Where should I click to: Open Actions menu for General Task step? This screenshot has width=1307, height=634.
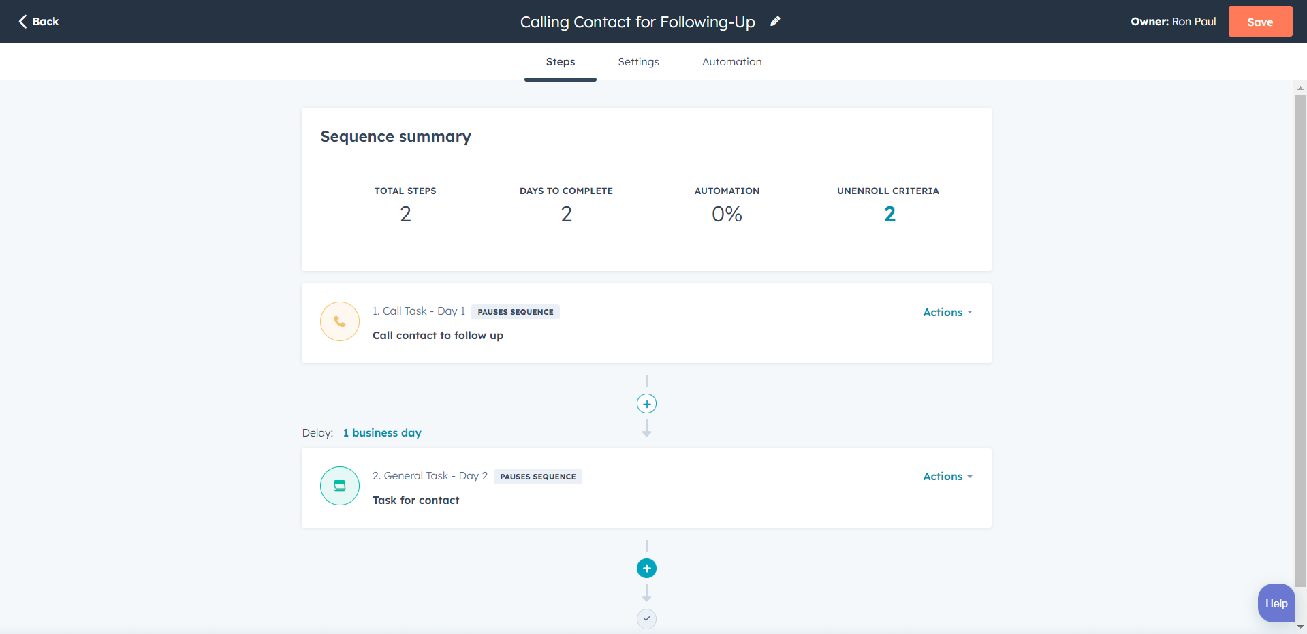tap(947, 476)
